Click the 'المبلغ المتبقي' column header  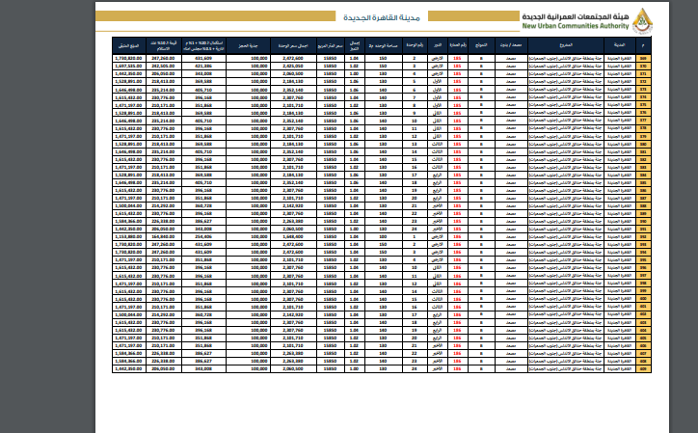(x=128, y=45)
